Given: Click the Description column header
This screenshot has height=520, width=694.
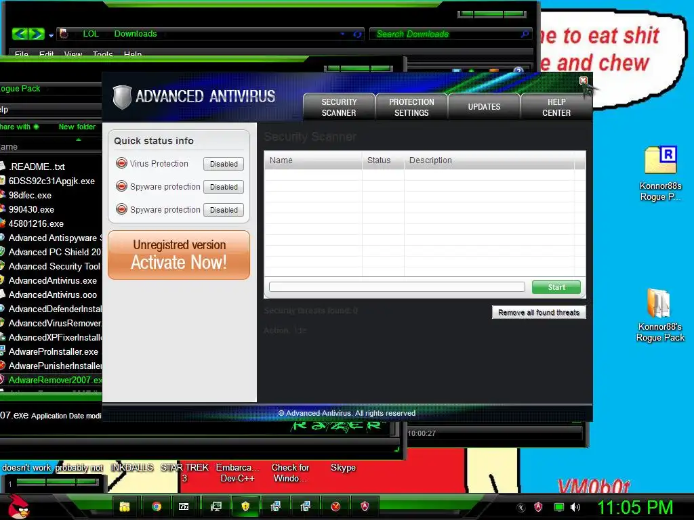Looking at the screenshot, I should click(x=489, y=160).
